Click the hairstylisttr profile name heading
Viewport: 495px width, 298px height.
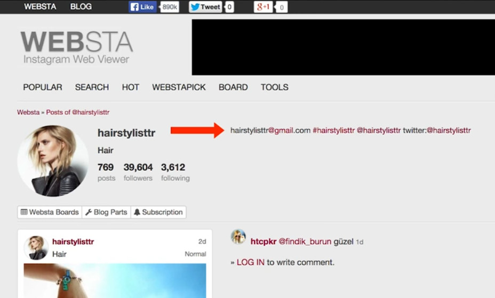[x=126, y=133]
